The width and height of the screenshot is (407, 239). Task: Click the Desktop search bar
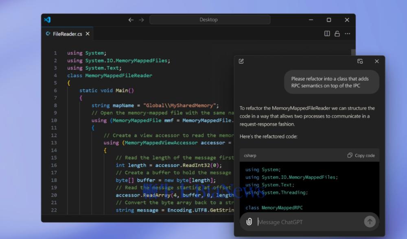[210, 20]
